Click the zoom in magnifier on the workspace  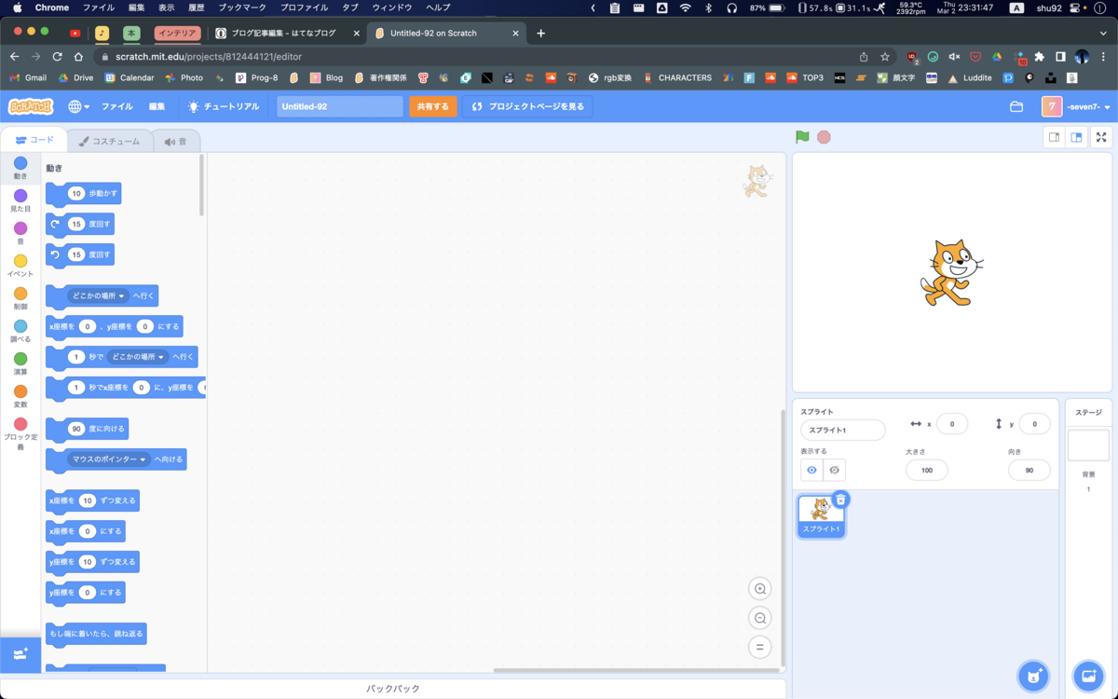[x=759, y=588]
